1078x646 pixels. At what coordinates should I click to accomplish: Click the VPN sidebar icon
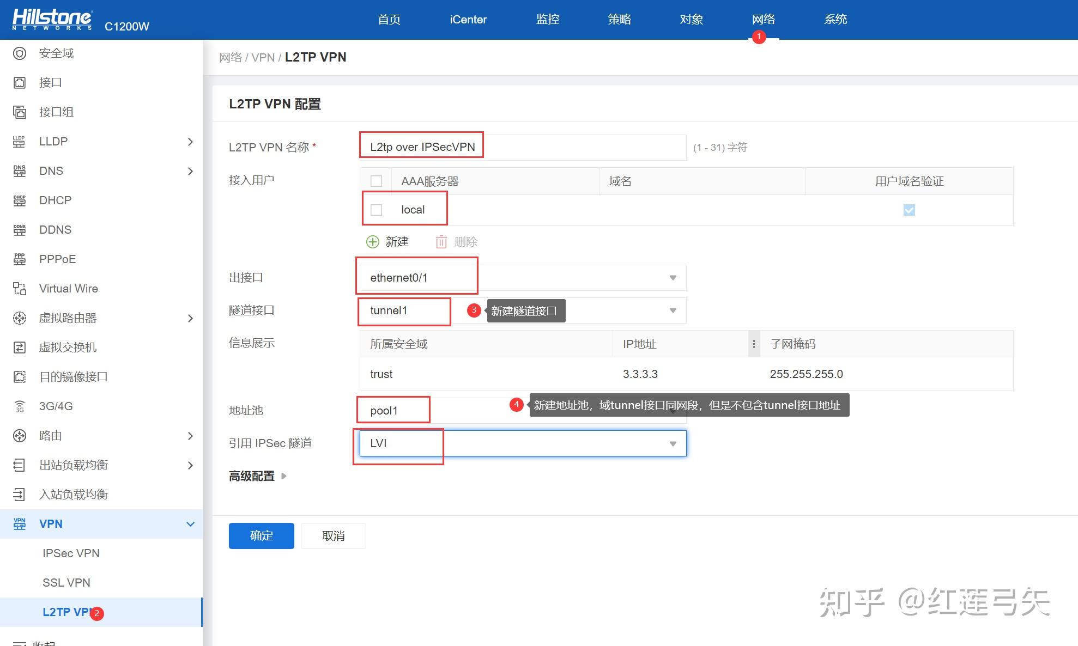pos(20,524)
